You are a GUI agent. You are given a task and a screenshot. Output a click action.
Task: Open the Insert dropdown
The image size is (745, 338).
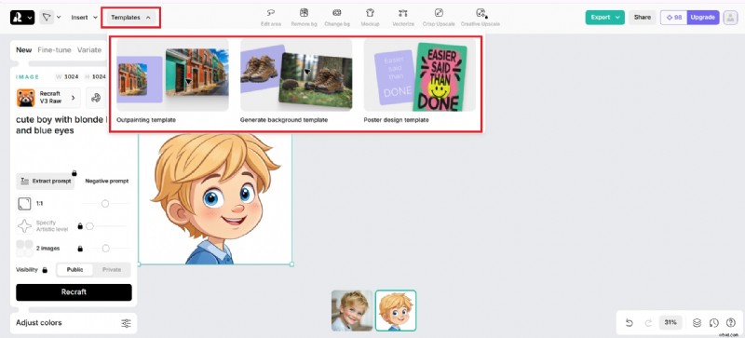pyautogui.click(x=85, y=18)
